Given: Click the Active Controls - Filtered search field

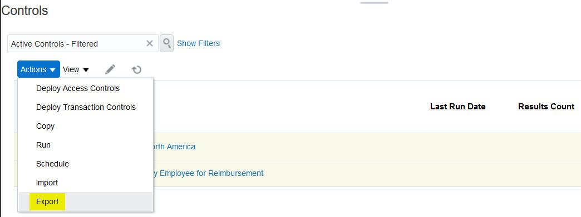Looking at the screenshot, I should point(76,44).
